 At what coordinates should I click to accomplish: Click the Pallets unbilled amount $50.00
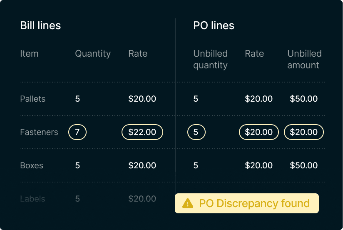(x=303, y=99)
